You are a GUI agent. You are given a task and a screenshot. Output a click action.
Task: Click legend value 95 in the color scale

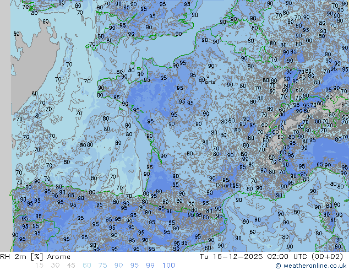(134, 266)
